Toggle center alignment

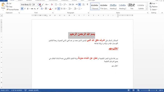59,9
